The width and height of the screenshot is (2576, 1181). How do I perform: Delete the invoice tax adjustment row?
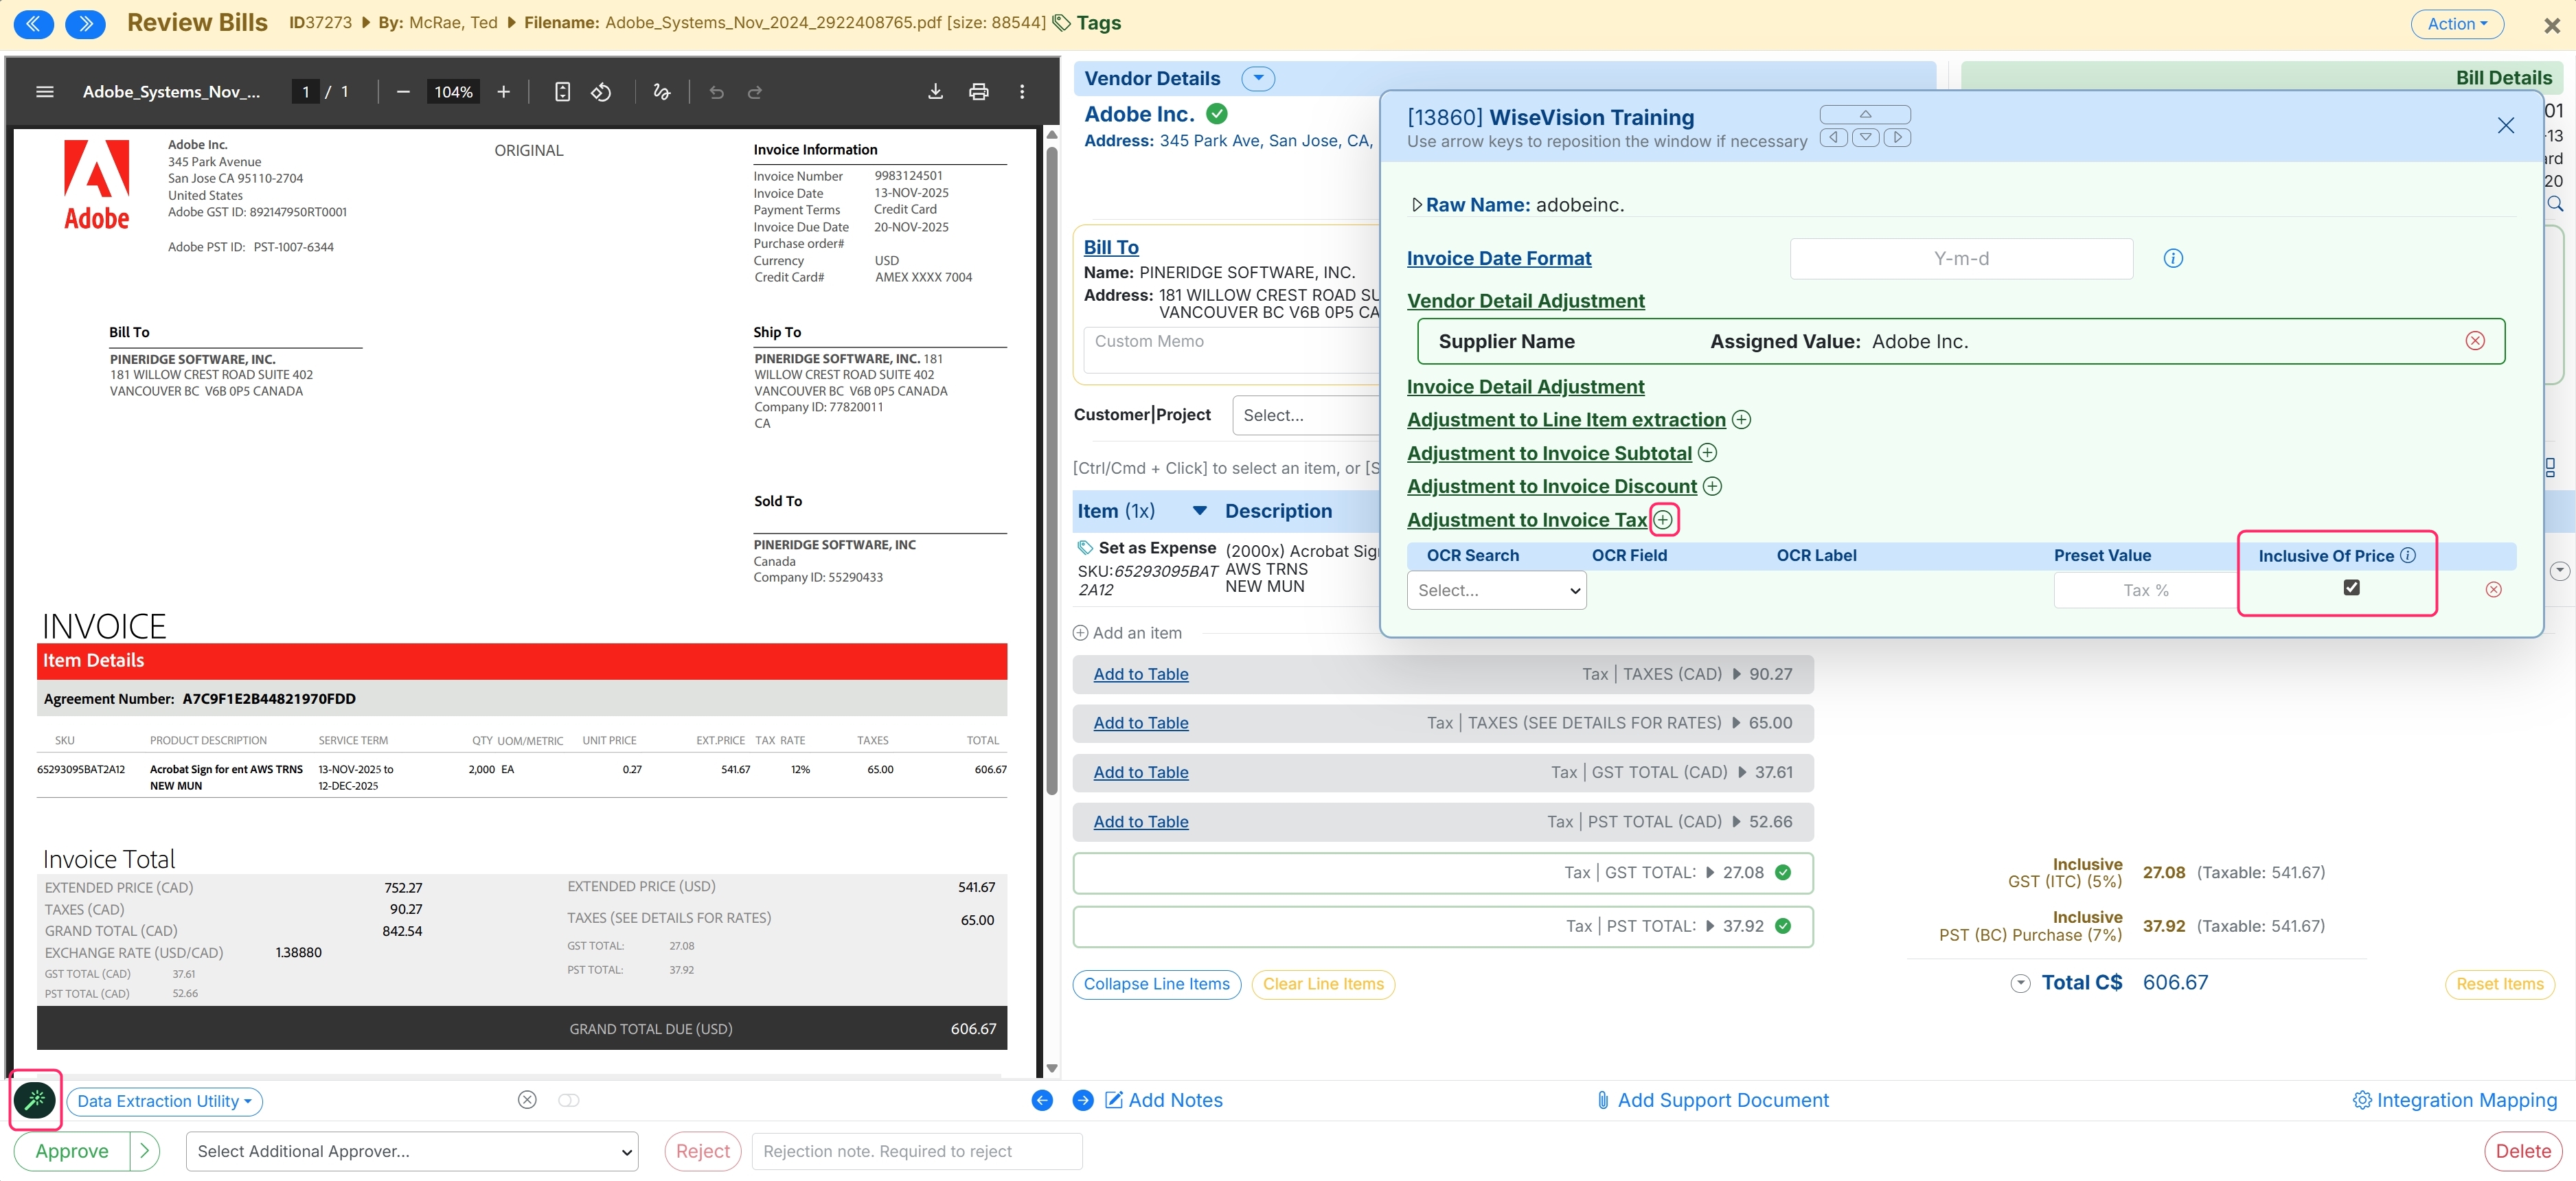click(2493, 590)
